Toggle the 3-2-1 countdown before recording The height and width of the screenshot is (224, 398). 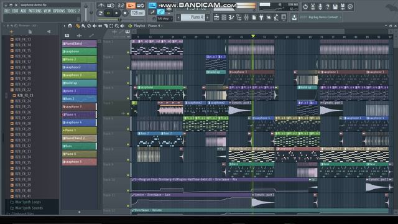coord(121,6)
